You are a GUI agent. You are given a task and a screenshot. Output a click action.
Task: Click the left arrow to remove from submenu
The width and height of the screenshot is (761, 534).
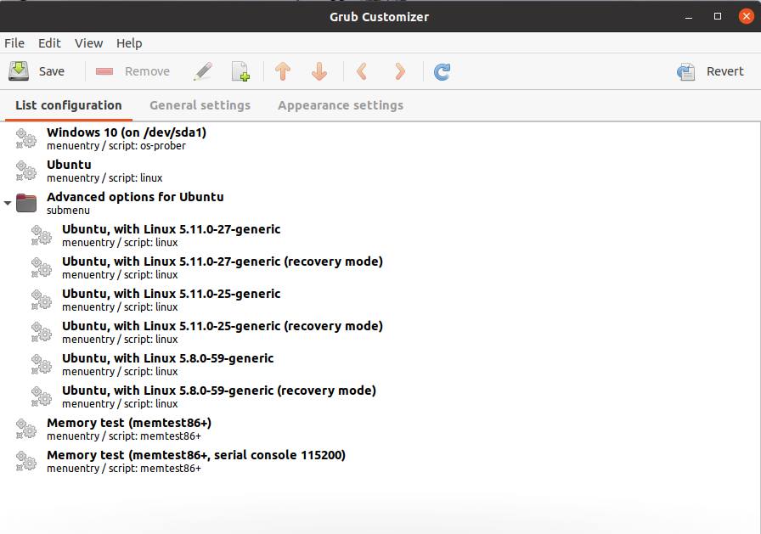point(362,71)
